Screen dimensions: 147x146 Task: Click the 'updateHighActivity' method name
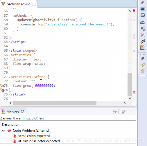pos(35,20)
